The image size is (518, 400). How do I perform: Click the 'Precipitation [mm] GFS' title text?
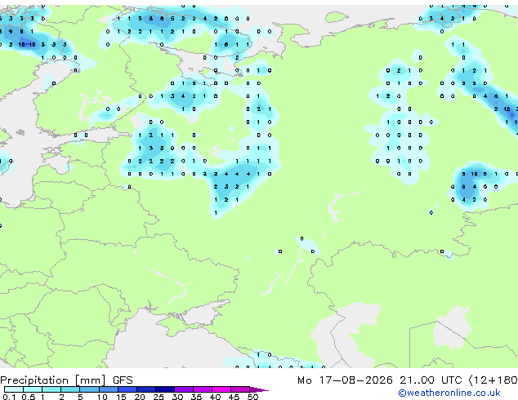coord(67,380)
